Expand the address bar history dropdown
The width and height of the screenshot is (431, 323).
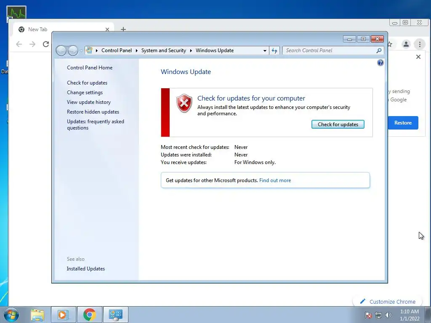(265, 50)
